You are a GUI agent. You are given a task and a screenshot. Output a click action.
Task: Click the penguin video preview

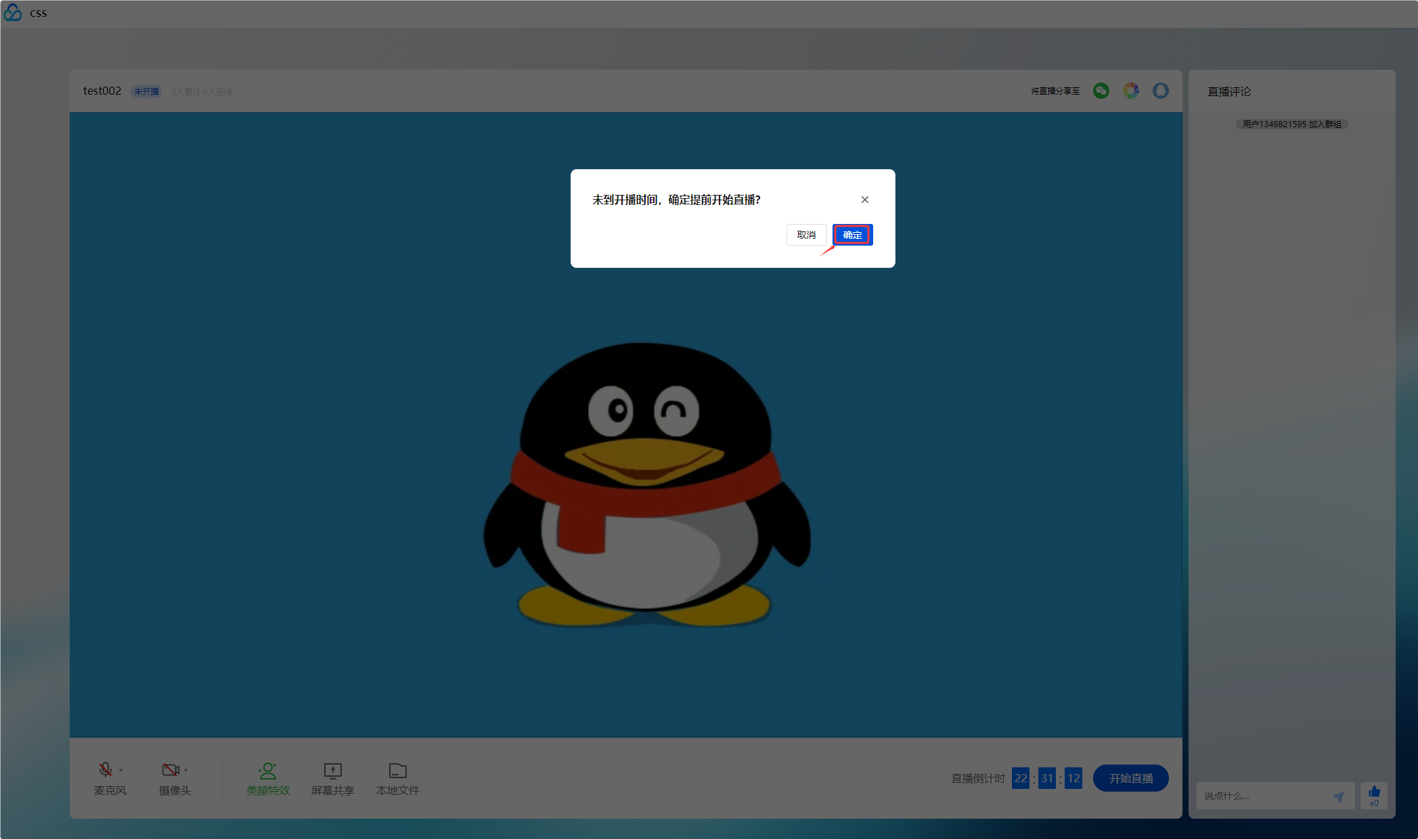[x=625, y=424]
